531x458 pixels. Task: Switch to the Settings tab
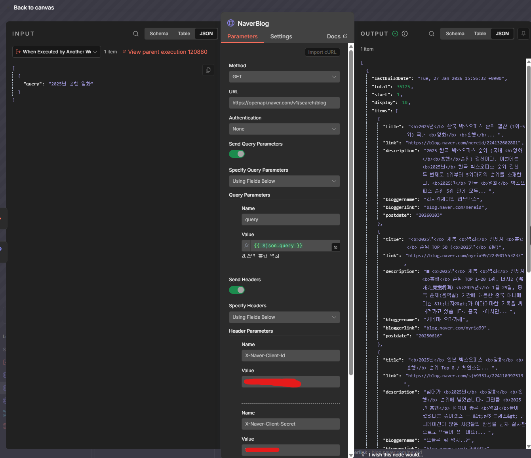tap(281, 36)
